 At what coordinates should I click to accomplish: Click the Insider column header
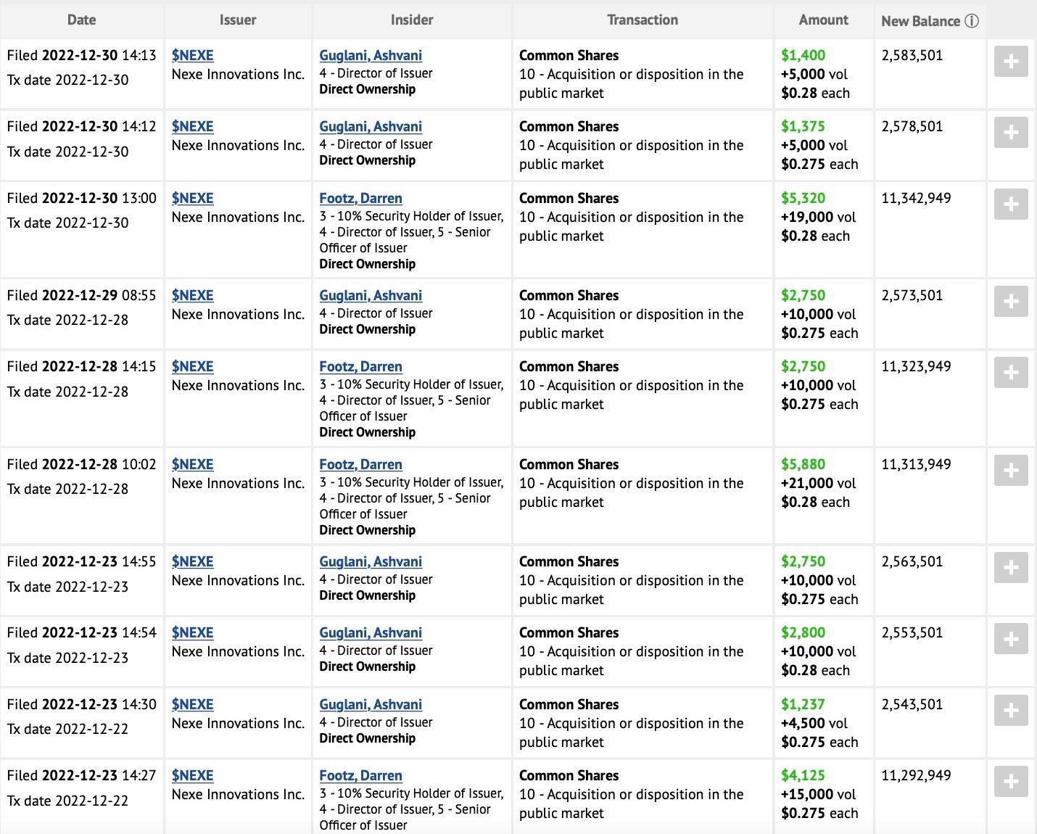[x=412, y=20]
